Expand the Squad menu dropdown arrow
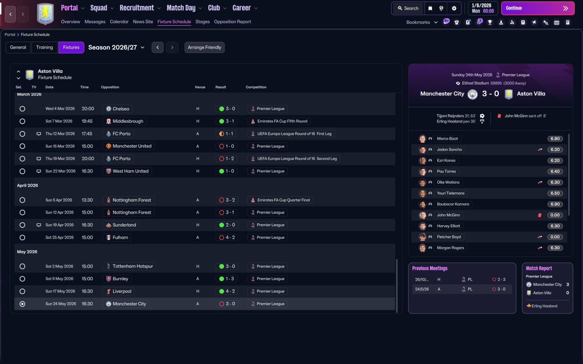 [112, 8]
